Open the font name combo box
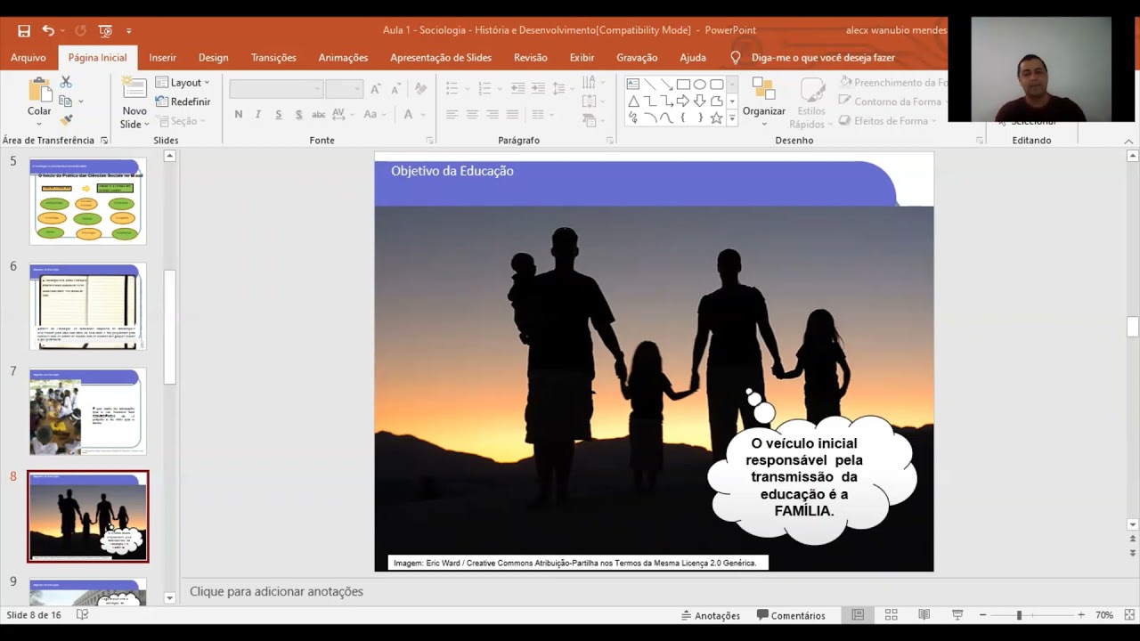 pos(276,89)
